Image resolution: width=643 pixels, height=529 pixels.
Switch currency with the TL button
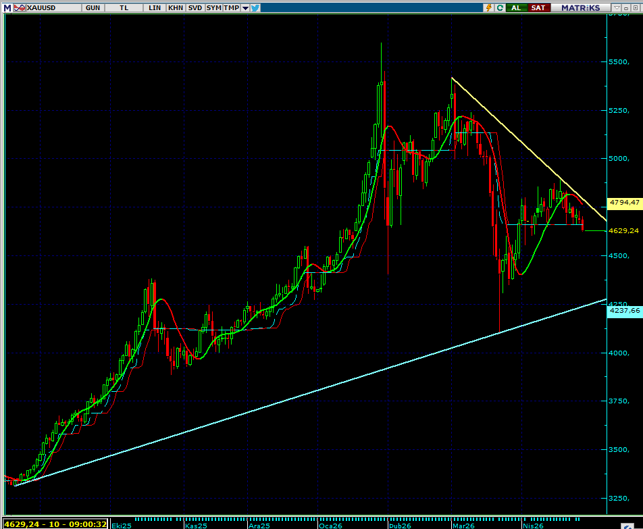coord(124,8)
